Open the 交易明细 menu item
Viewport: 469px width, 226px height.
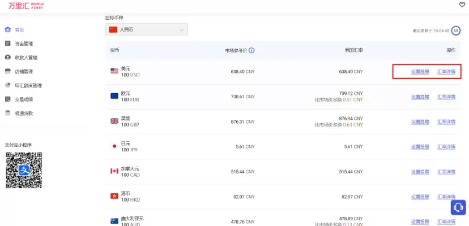pos(24,99)
